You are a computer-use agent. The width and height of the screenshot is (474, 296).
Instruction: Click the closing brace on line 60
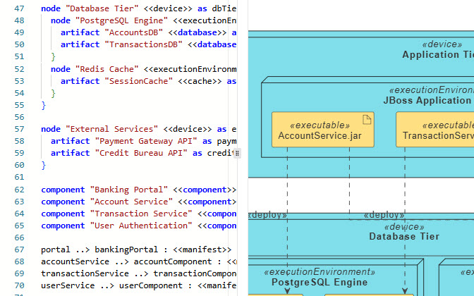tap(44, 165)
